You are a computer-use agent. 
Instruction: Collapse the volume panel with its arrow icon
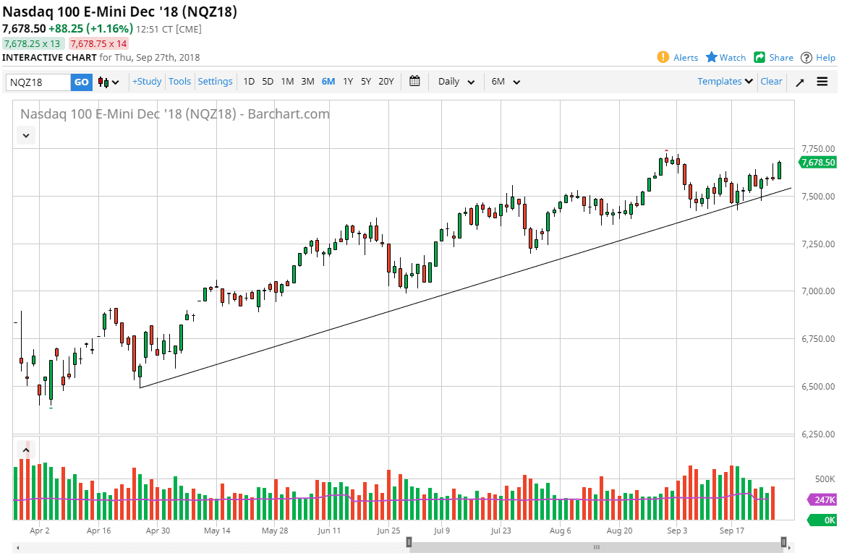(26, 450)
